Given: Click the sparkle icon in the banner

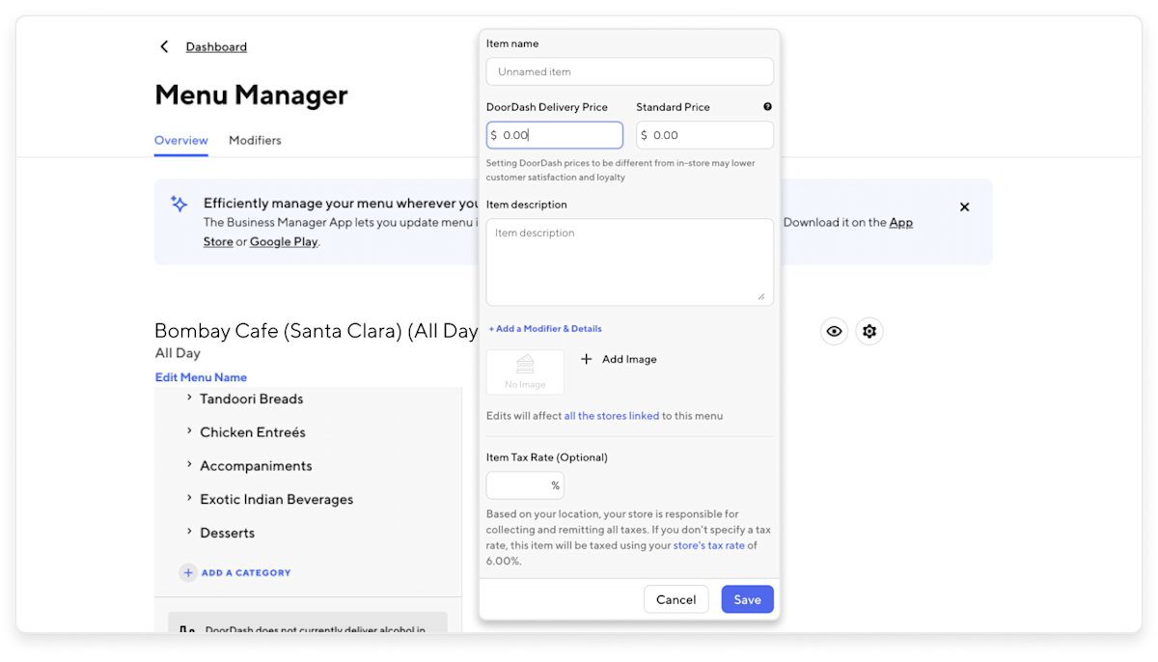Looking at the screenshot, I should point(179,204).
